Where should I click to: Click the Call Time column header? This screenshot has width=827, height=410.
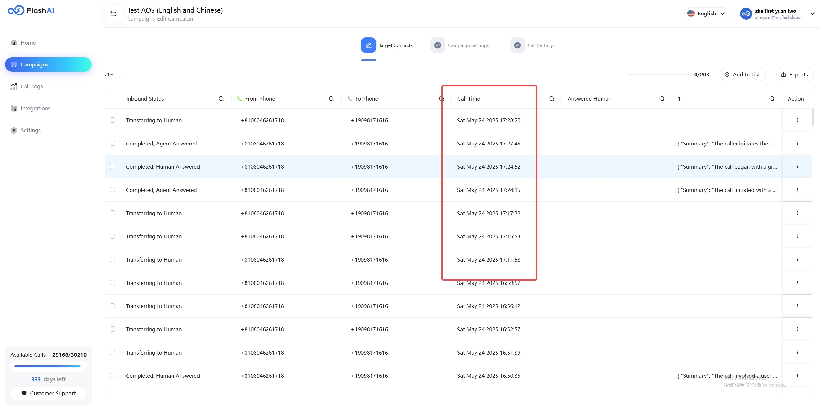pos(469,99)
